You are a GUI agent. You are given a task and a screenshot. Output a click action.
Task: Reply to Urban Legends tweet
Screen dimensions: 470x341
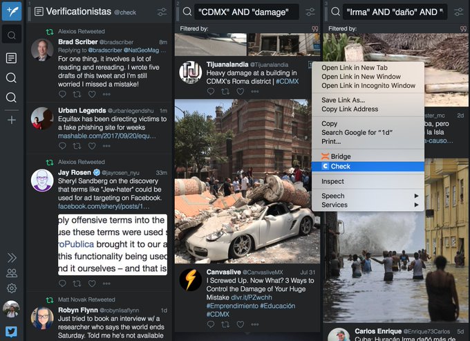[x=62, y=146]
